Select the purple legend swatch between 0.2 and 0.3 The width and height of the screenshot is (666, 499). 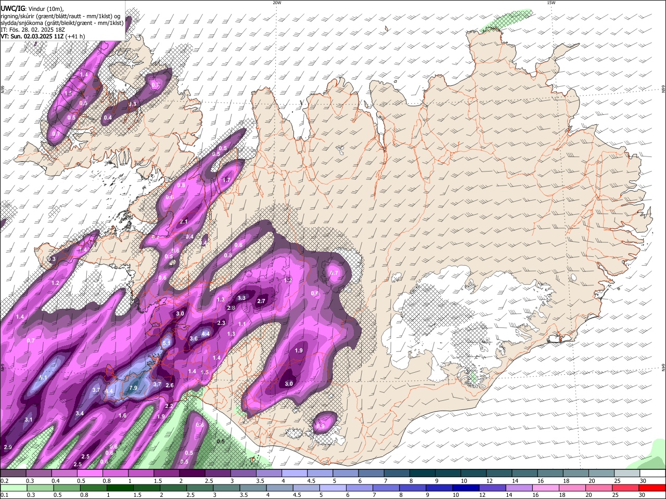point(13,474)
